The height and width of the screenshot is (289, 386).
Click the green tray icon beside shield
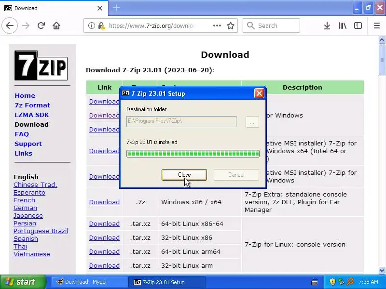[341, 282]
